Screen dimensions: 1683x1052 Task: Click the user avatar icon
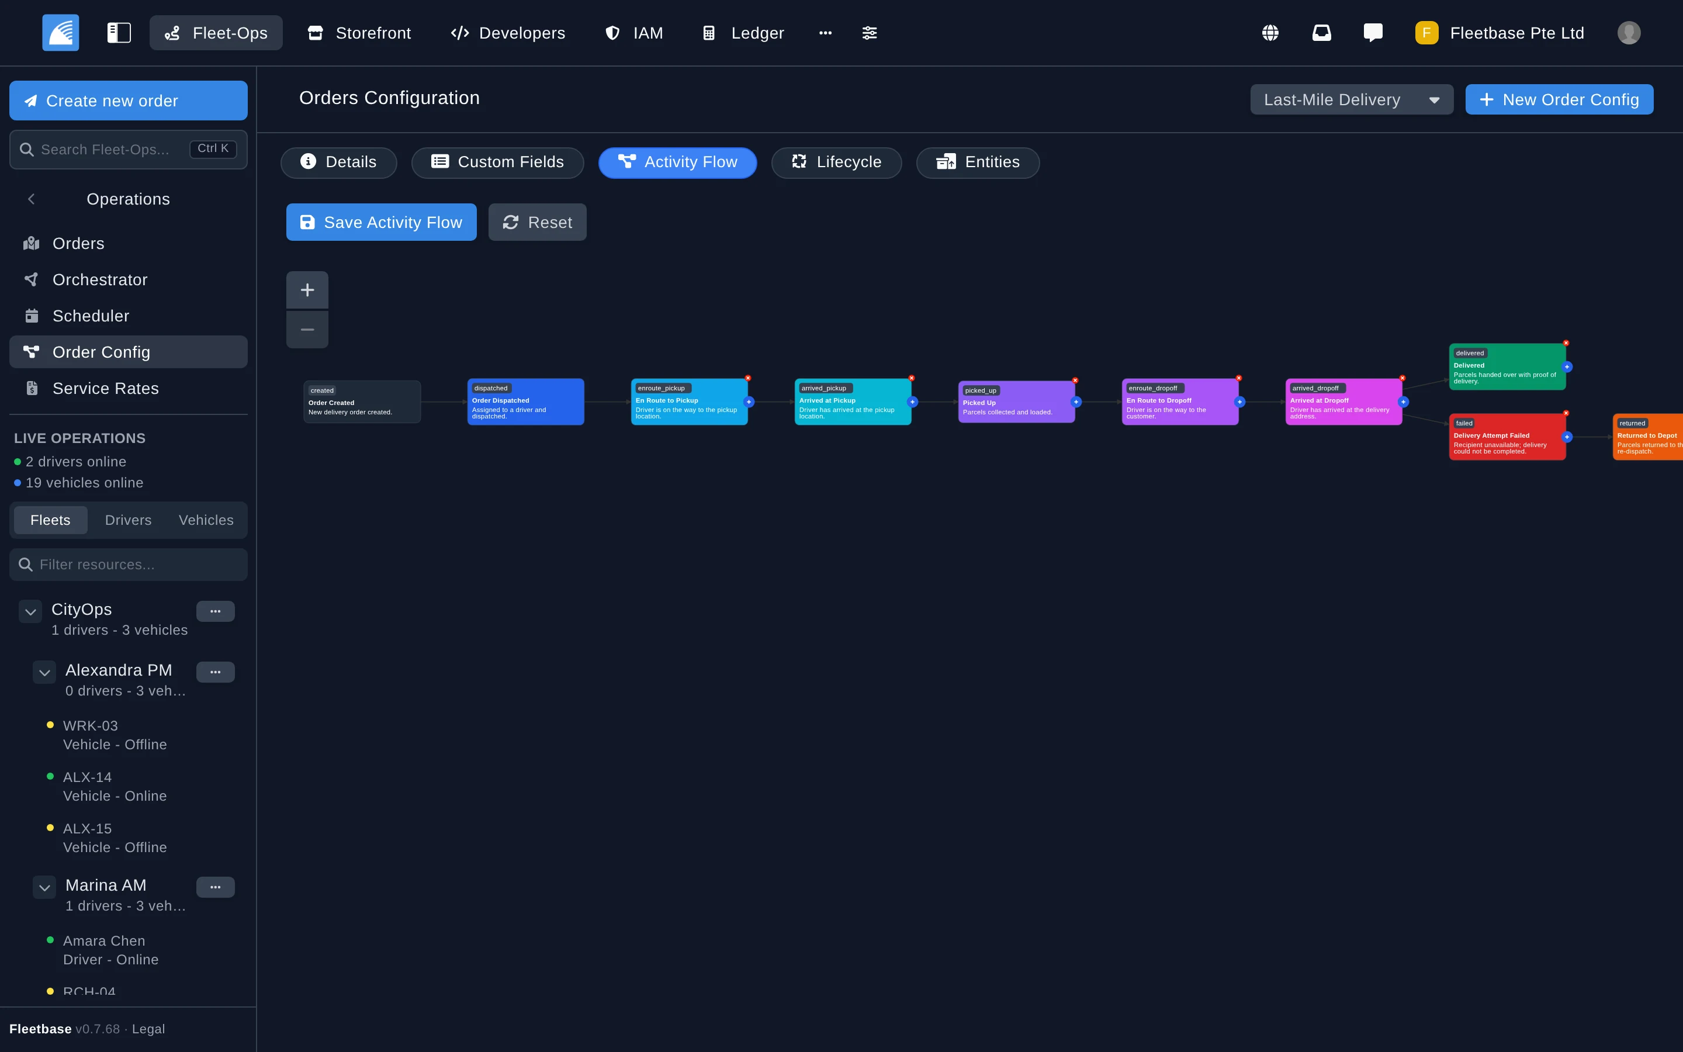click(1629, 33)
